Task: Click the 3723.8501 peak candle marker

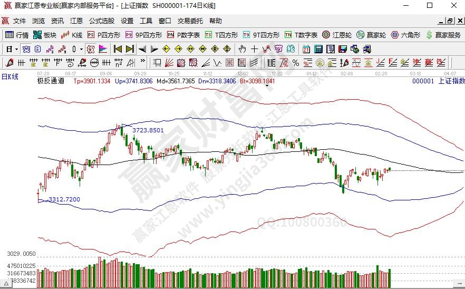Action: tap(123, 126)
